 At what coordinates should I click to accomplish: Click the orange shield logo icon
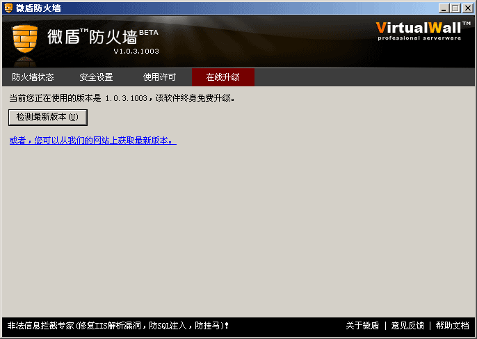click(25, 39)
